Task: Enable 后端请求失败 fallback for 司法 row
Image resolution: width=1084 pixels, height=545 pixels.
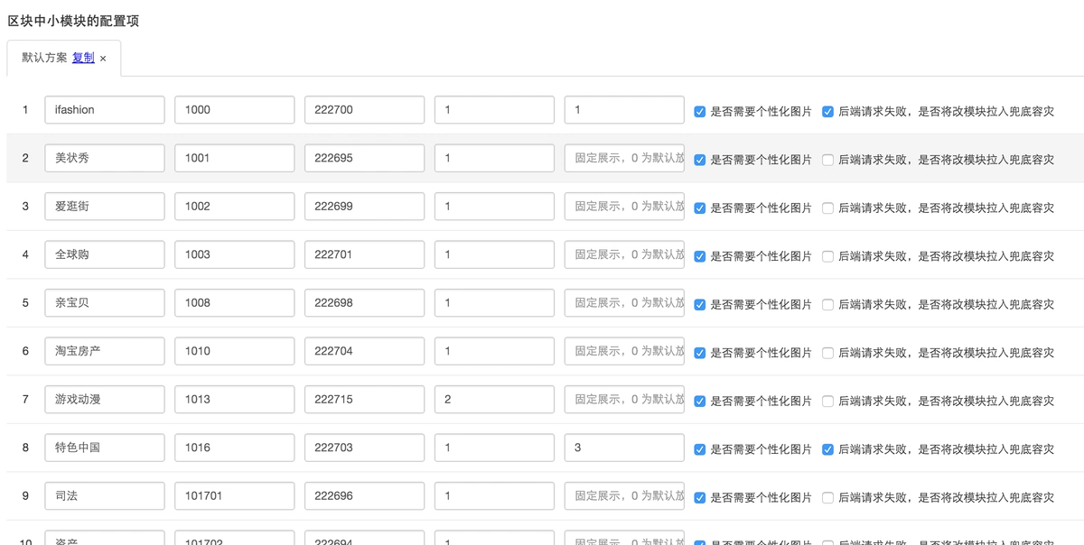Action: pos(827,498)
